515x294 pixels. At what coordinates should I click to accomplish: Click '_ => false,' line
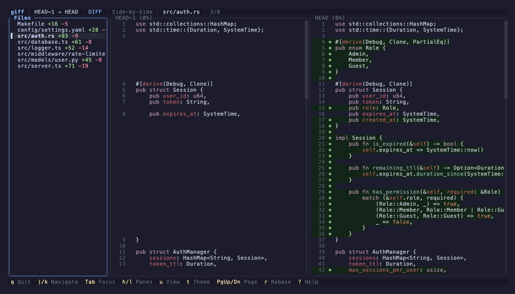pos(394,222)
